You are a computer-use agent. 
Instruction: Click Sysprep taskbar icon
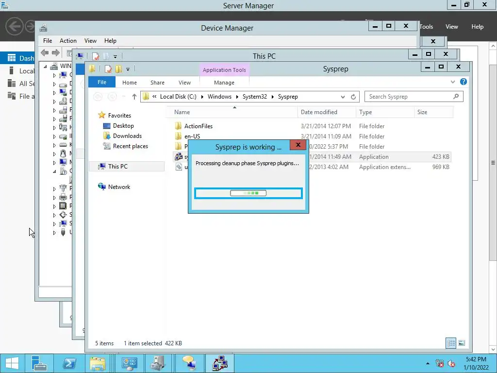point(220,363)
